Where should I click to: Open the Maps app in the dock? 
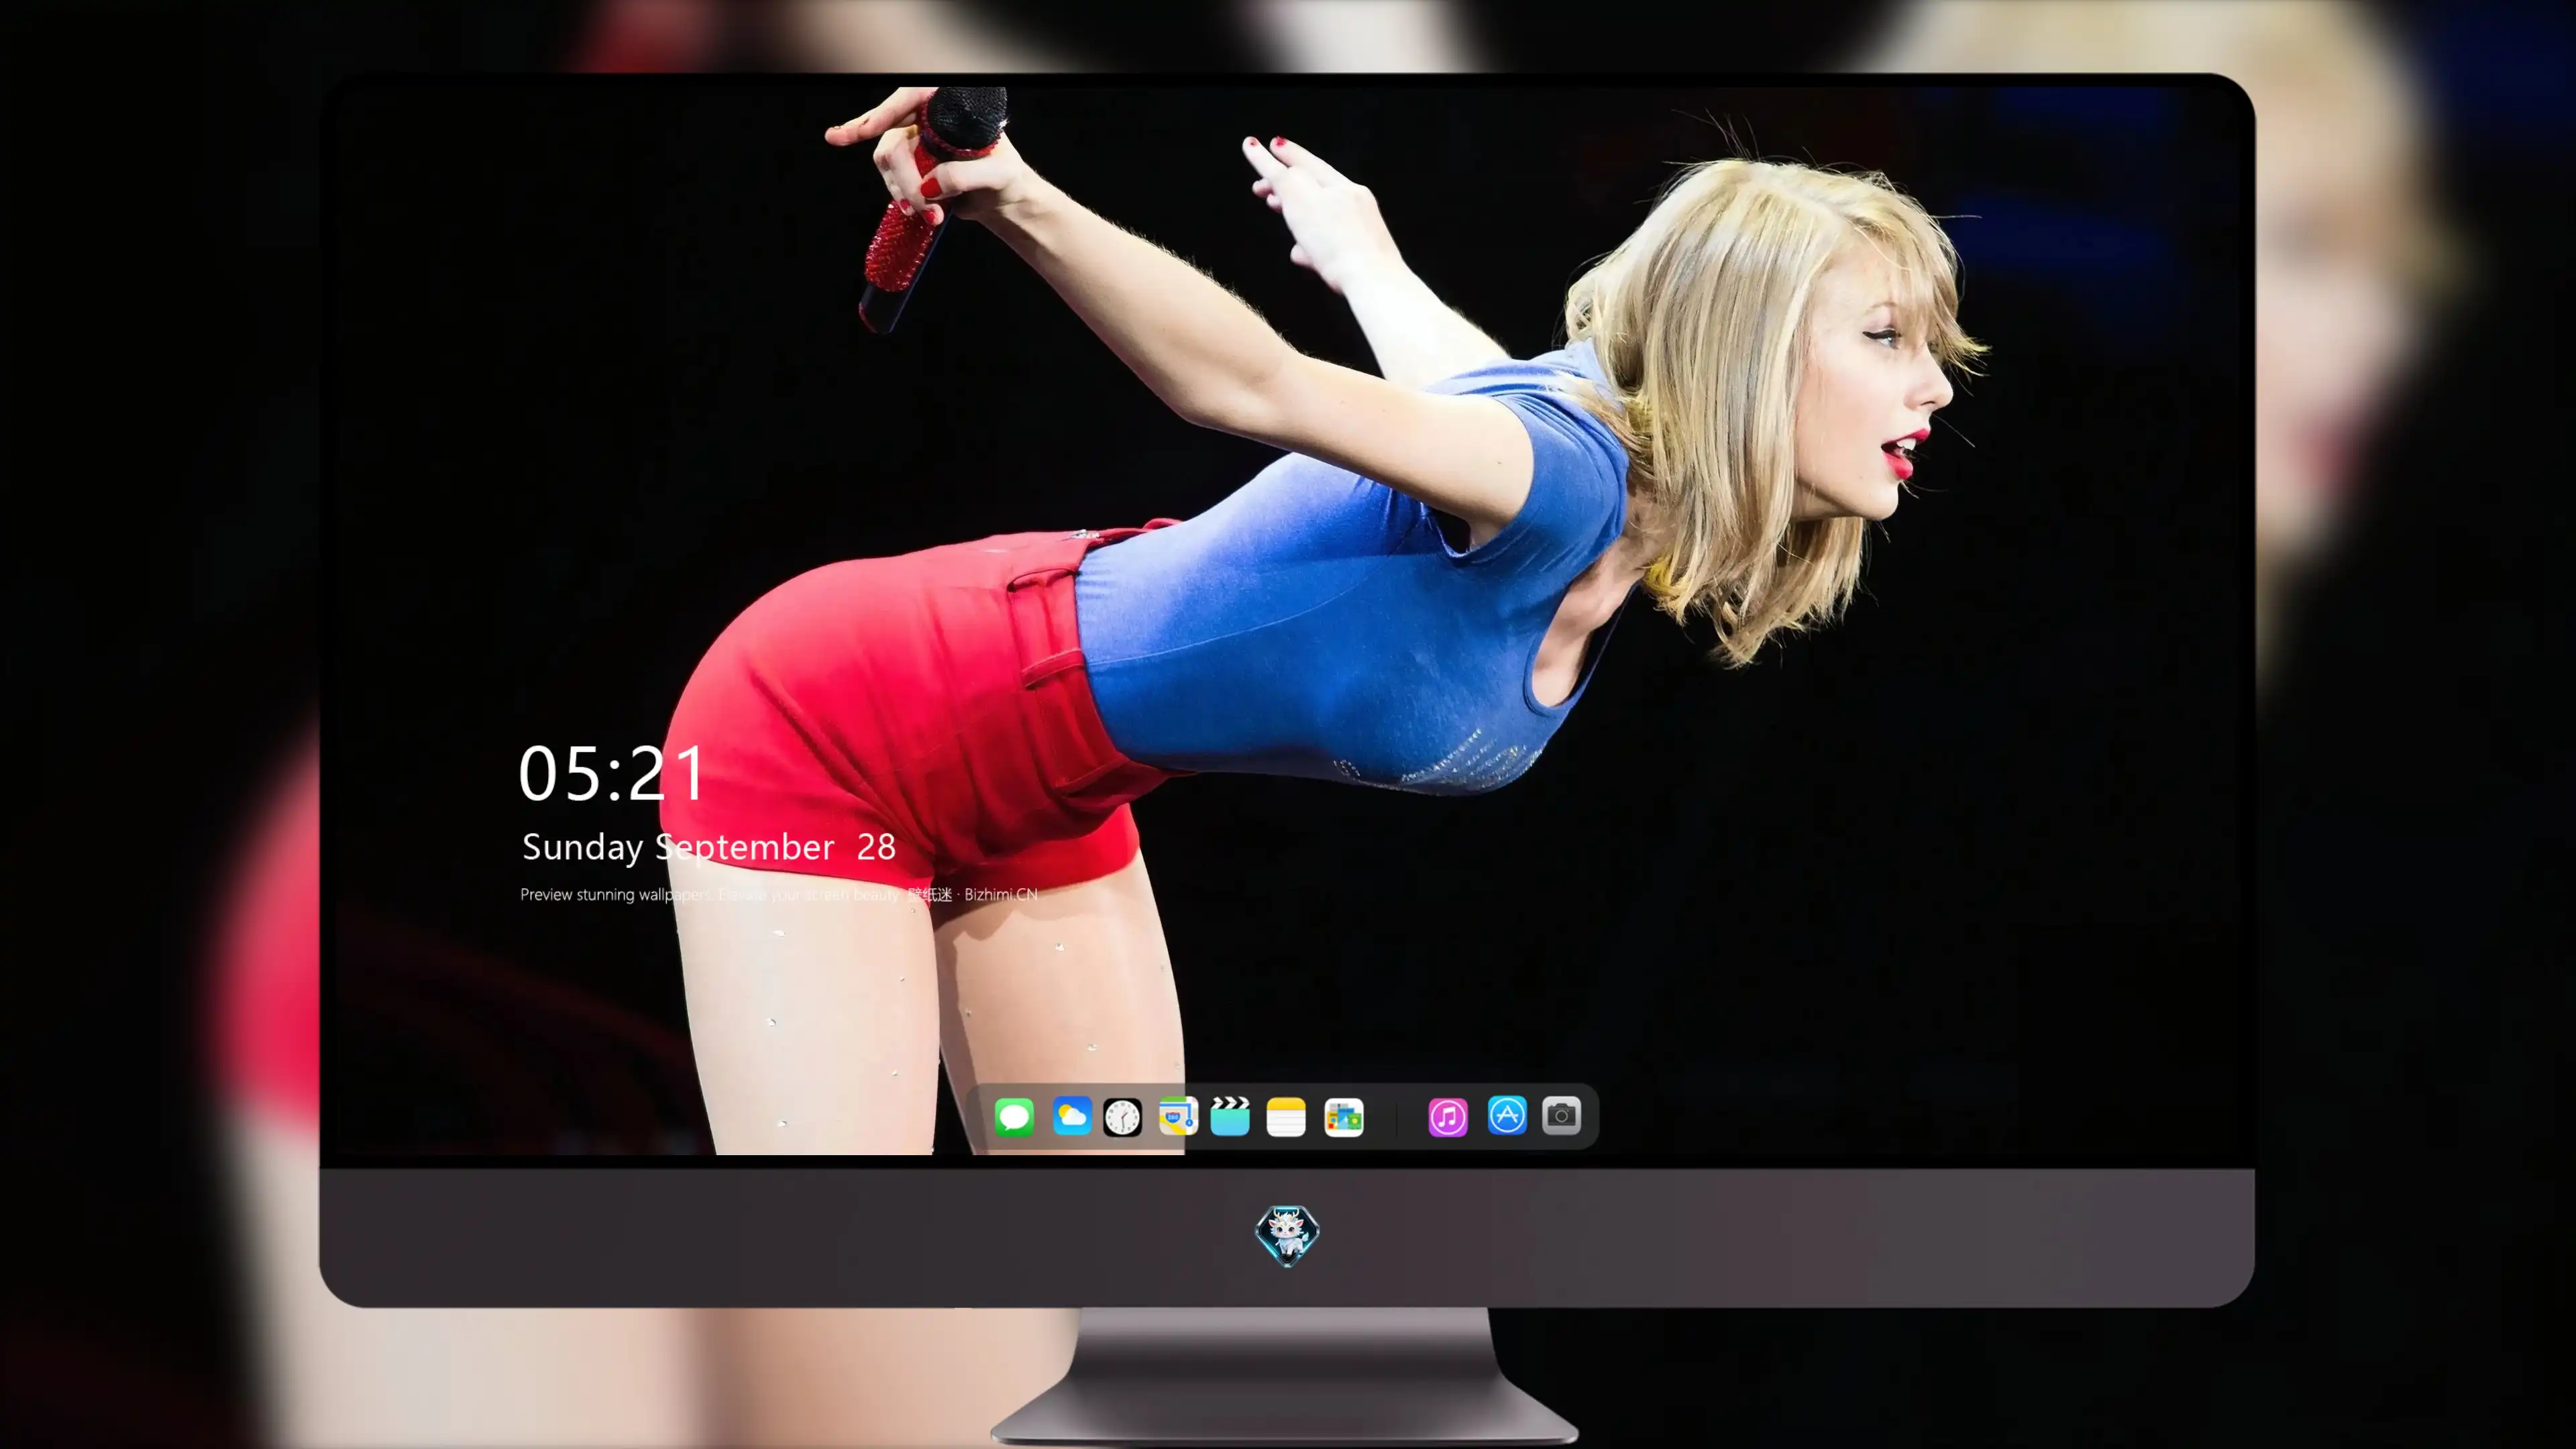1178,1116
